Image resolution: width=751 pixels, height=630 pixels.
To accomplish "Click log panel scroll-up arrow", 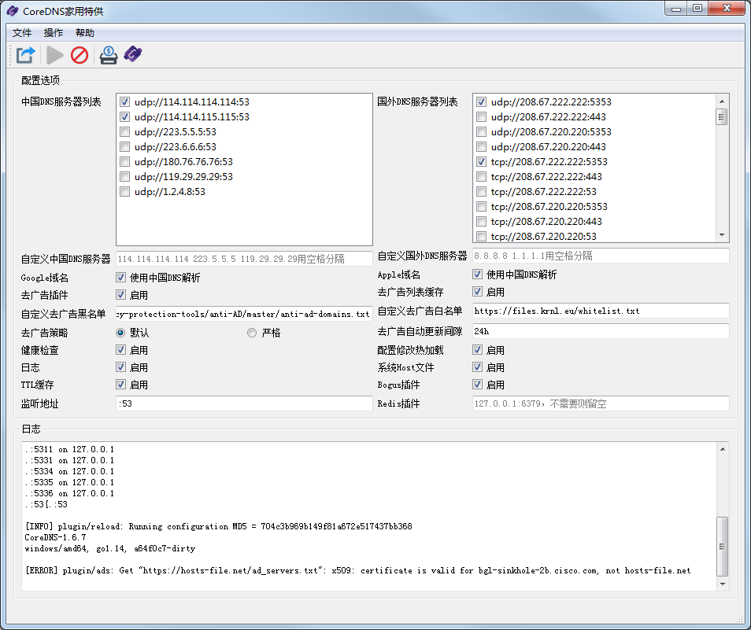I will (x=723, y=449).
